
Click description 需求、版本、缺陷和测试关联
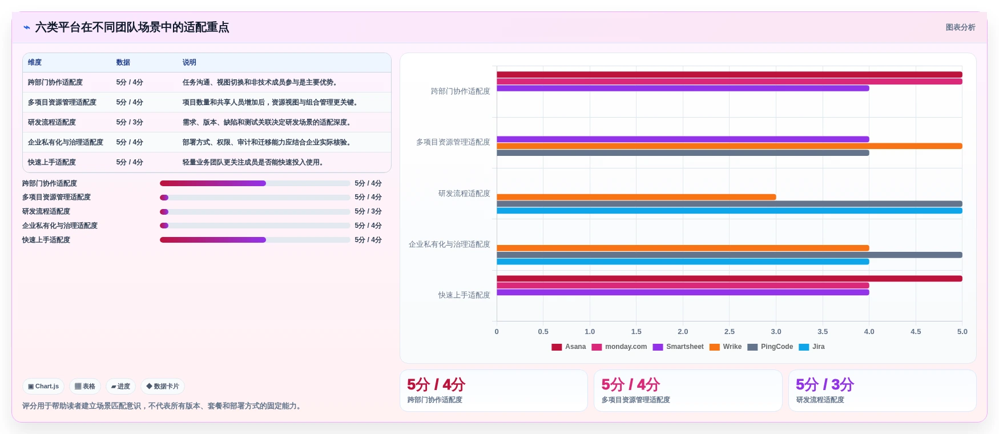267,122
